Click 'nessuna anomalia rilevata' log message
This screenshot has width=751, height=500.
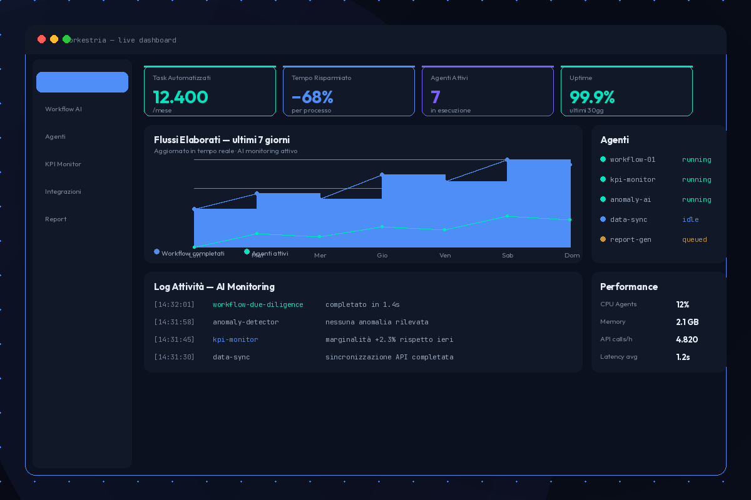click(x=377, y=322)
